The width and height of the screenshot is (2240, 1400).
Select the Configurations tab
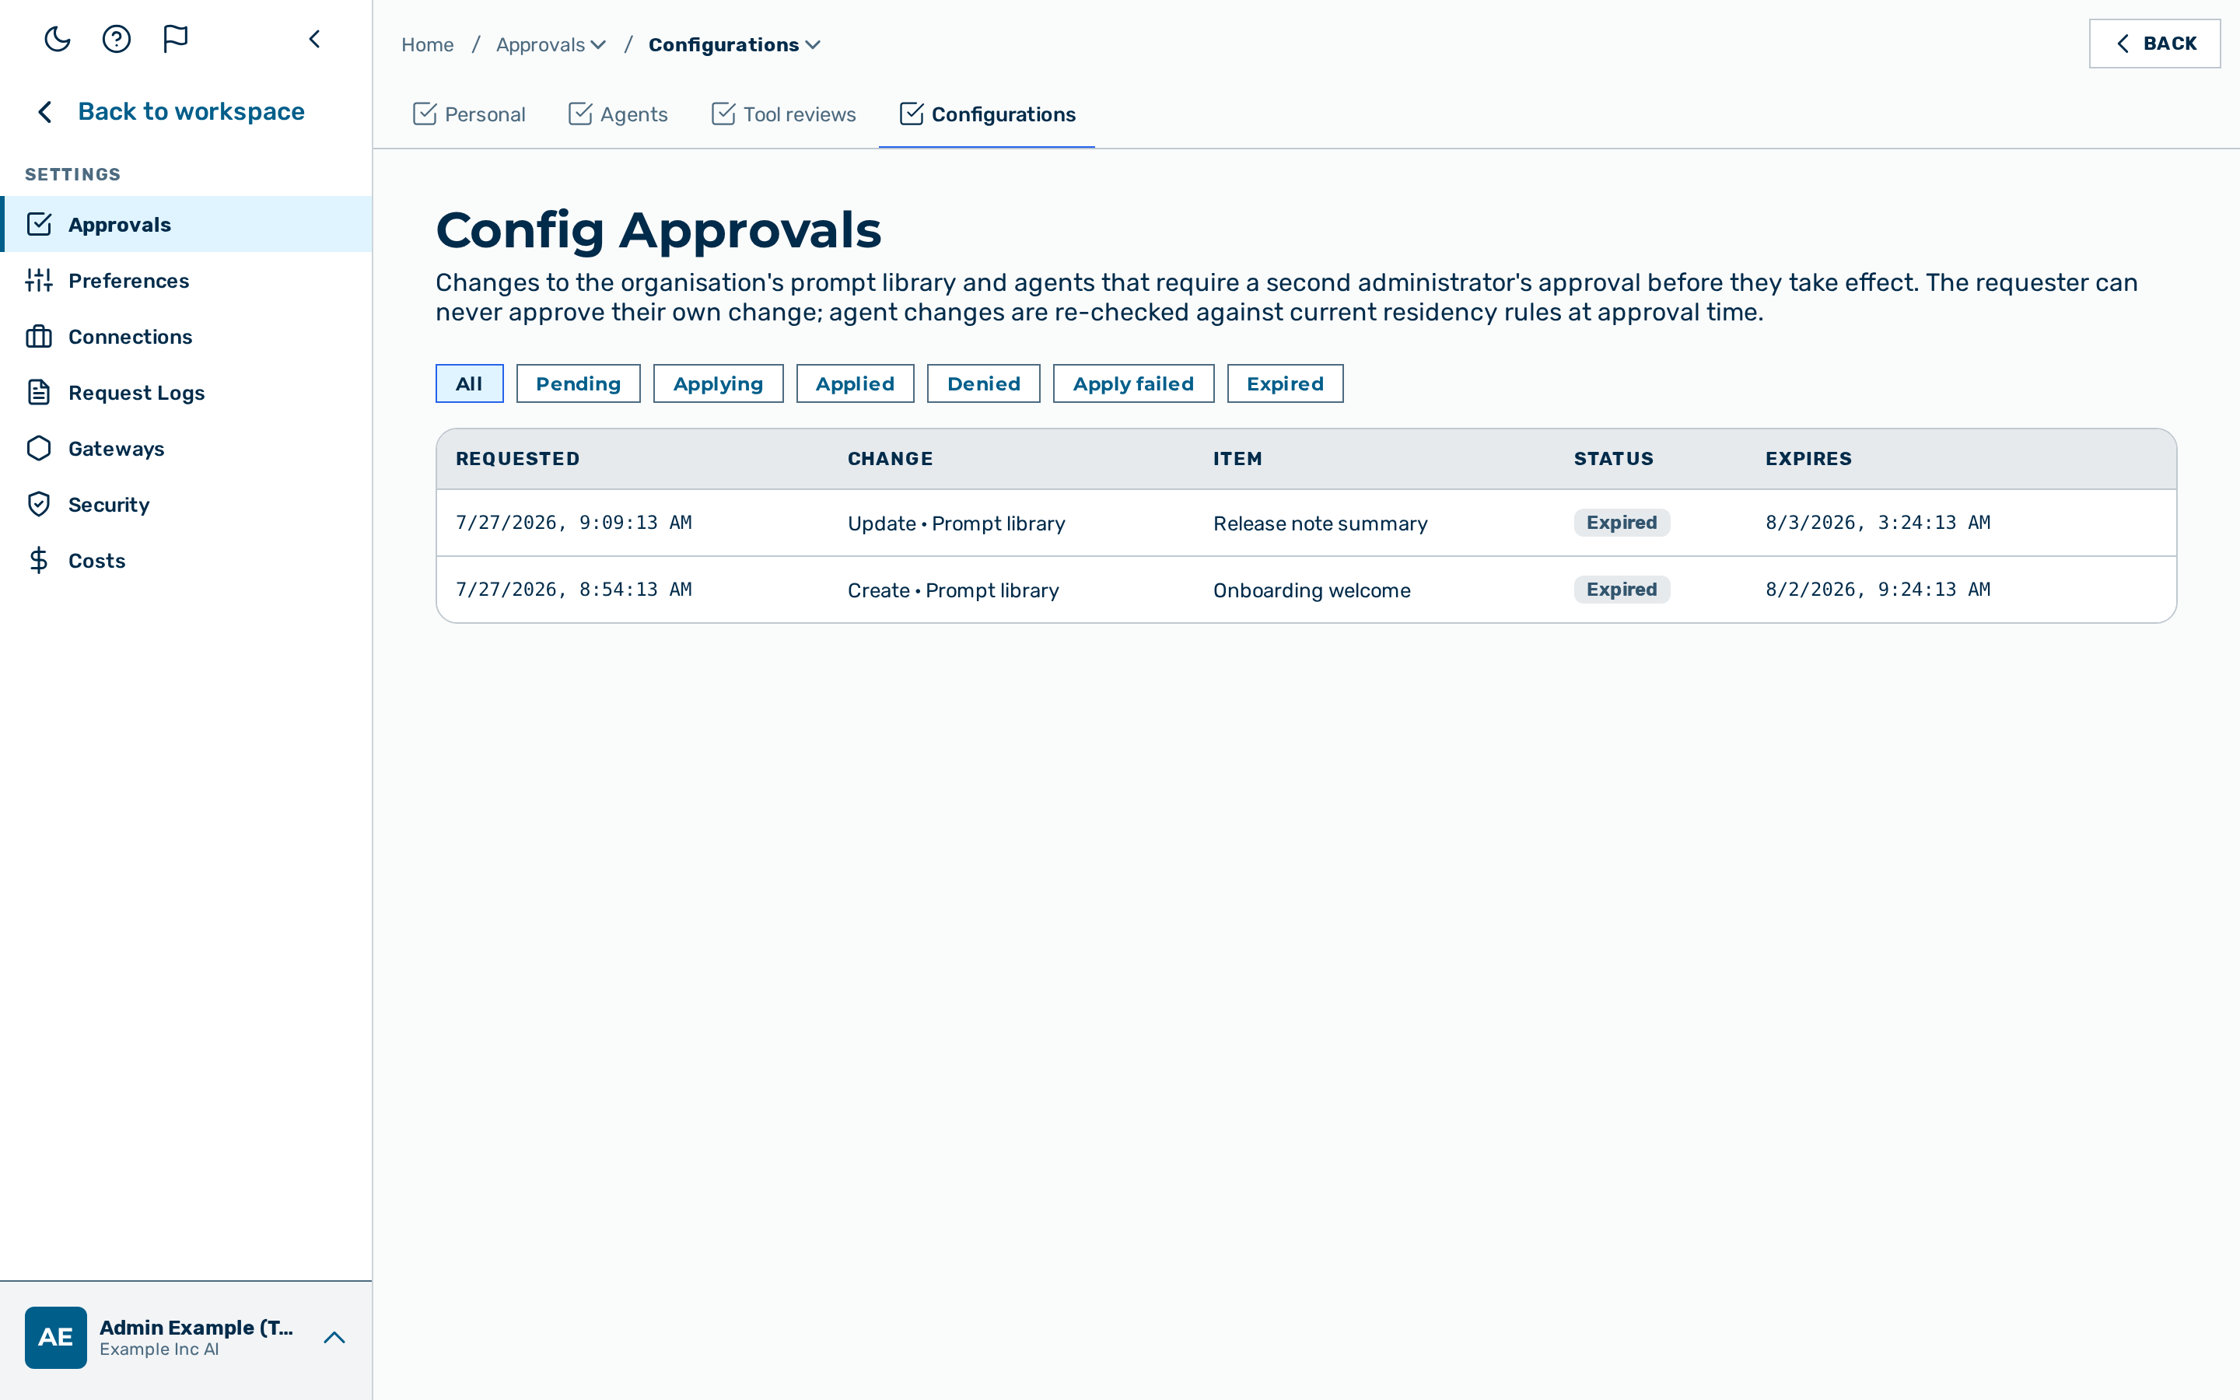click(x=987, y=114)
